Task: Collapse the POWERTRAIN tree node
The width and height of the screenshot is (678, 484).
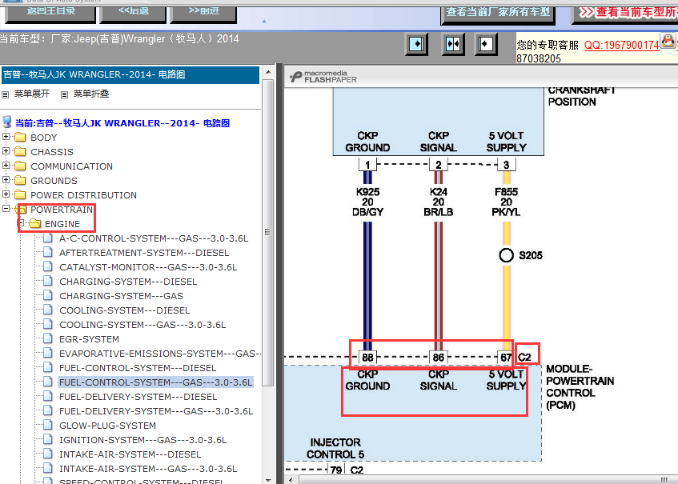Action: point(6,208)
